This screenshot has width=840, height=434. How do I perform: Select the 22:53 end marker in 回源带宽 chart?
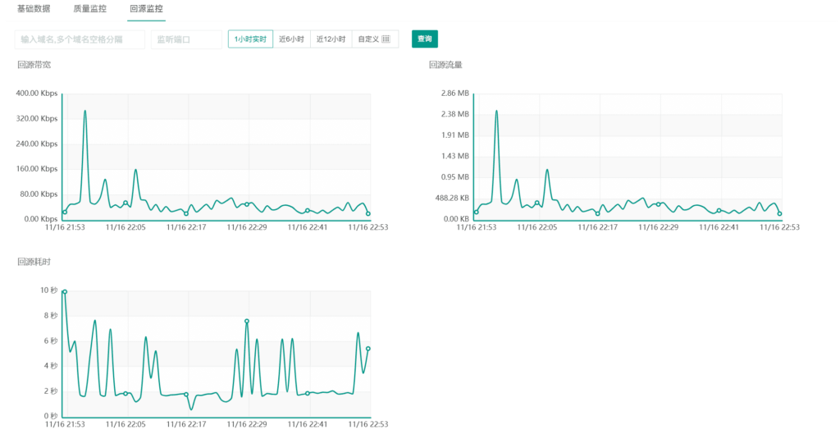pos(368,213)
